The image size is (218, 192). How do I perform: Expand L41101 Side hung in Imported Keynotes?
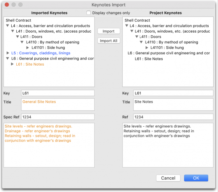[28, 48]
